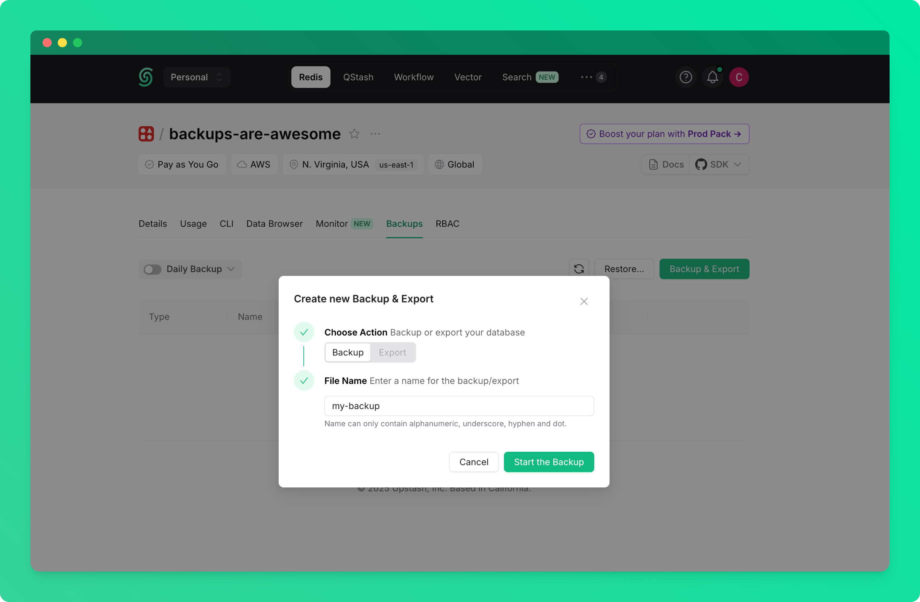Click the red database icon
Viewport: 920px width, 602px height.
(x=146, y=134)
